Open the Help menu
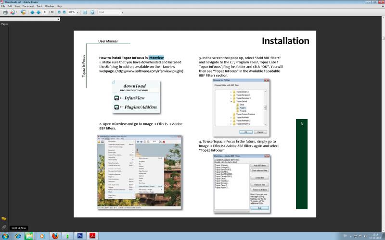385x240 pixels. point(59,6)
